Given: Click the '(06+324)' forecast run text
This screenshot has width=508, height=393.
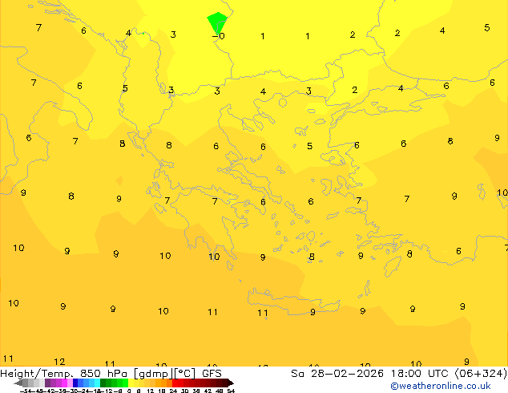Looking at the screenshot, I should coord(481,374).
